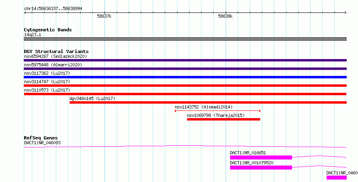Select the 14q23.1 band label
Viewport: 358px width, 182px height.
[x=33, y=35]
